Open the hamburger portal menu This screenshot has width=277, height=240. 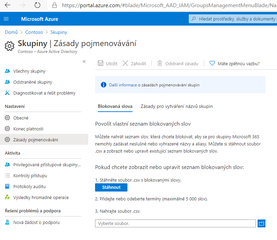click(6, 19)
